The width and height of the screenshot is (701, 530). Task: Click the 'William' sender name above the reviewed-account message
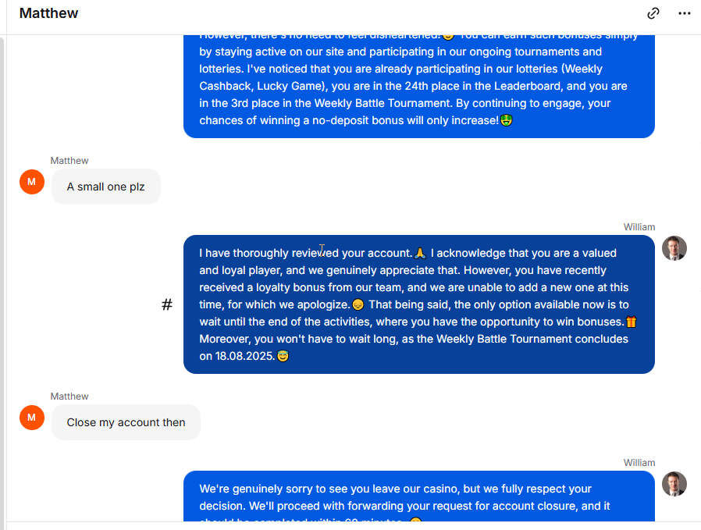click(x=639, y=227)
